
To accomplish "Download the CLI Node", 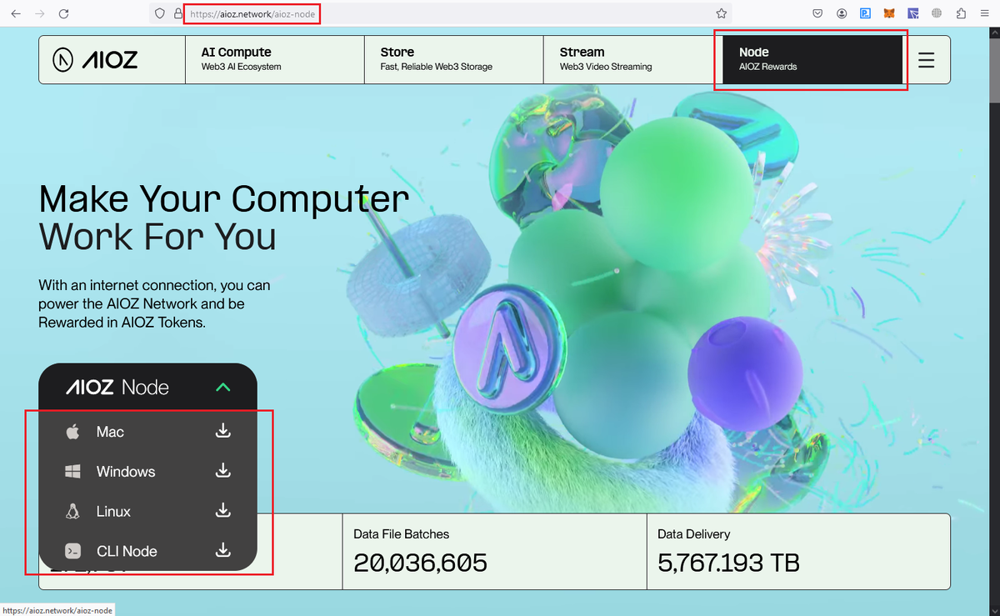I will pos(222,550).
